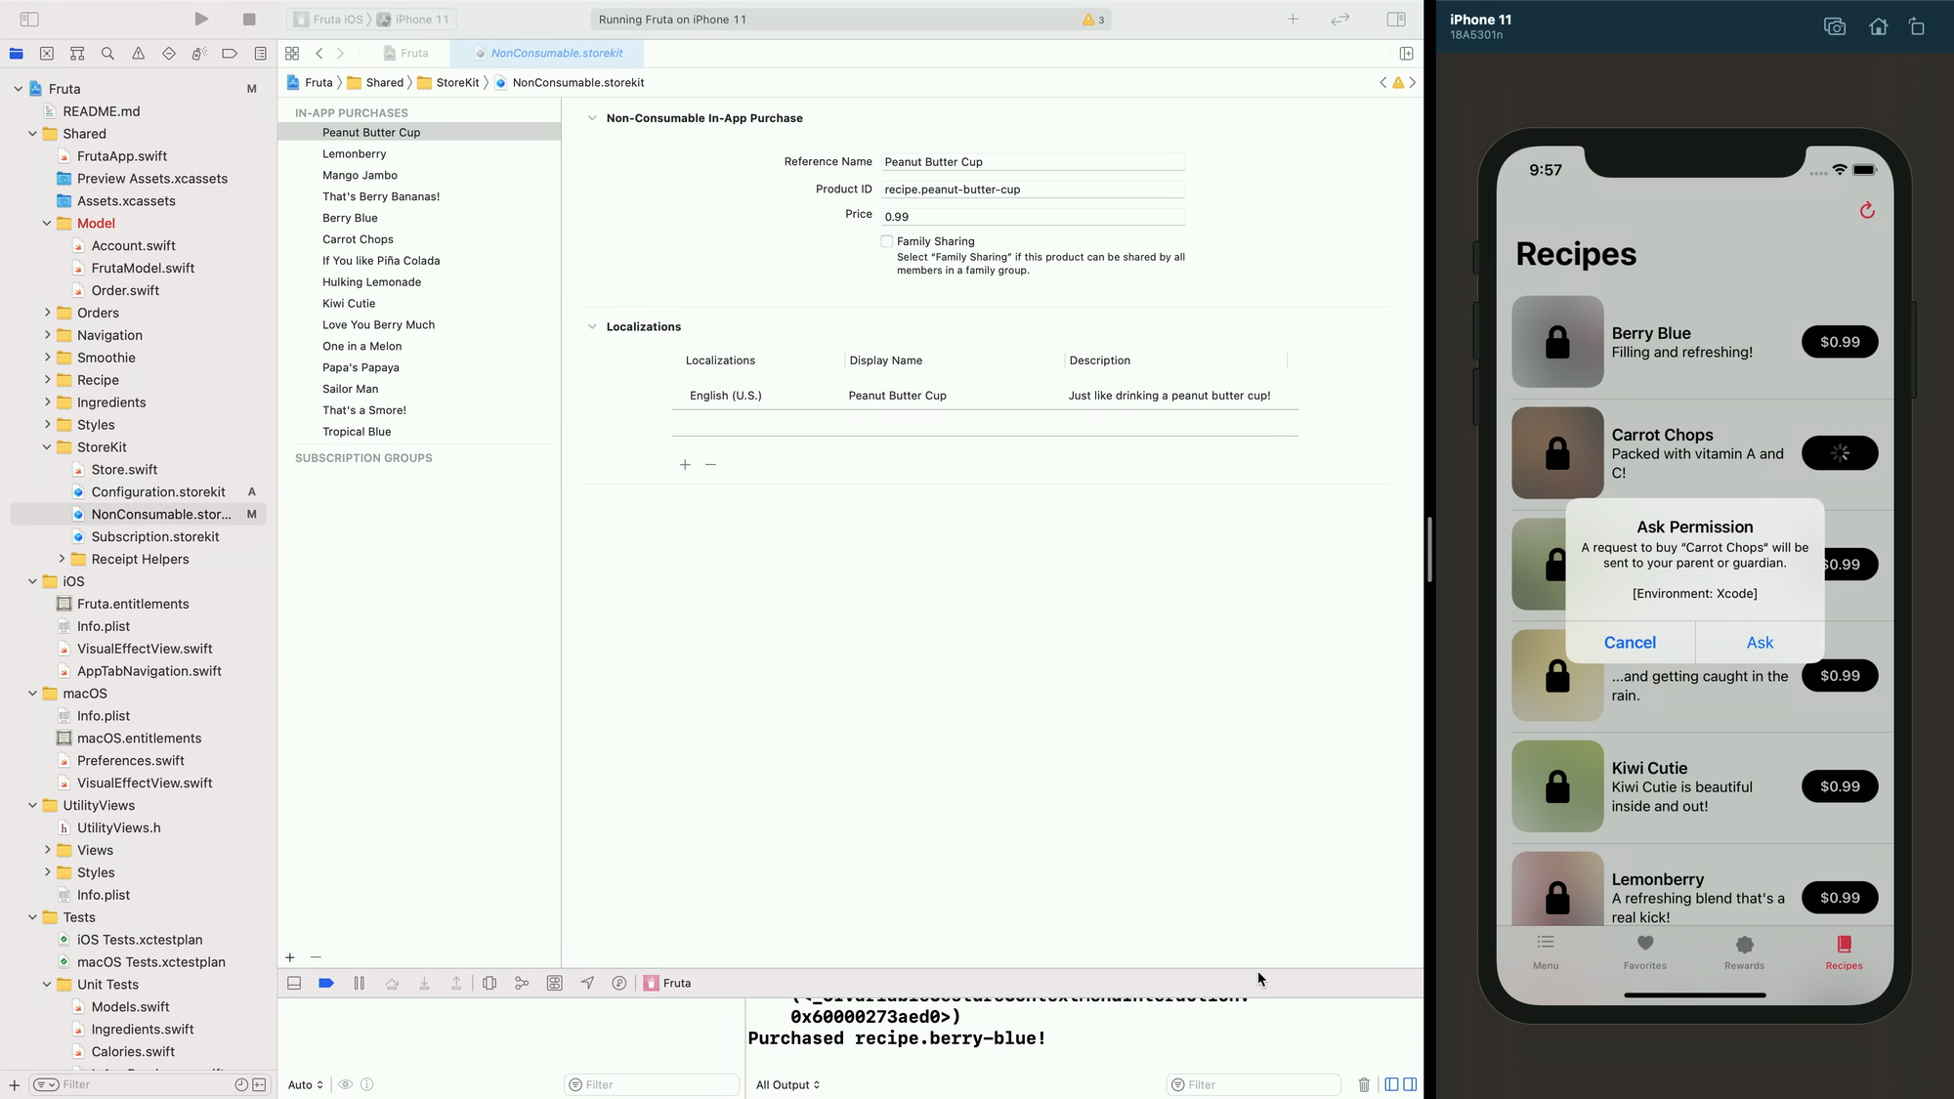This screenshot has width=1954, height=1099.
Task: Click the red refresh icon in Recipes
Action: point(1866,210)
